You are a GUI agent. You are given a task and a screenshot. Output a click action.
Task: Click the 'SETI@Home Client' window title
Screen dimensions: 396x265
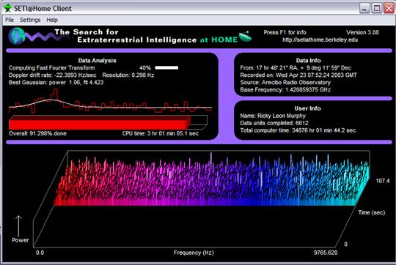(x=43, y=8)
